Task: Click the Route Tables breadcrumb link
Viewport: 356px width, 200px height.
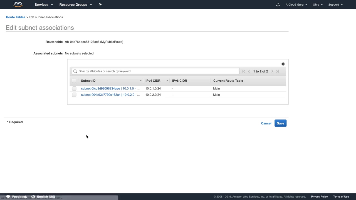Action: click(16, 17)
